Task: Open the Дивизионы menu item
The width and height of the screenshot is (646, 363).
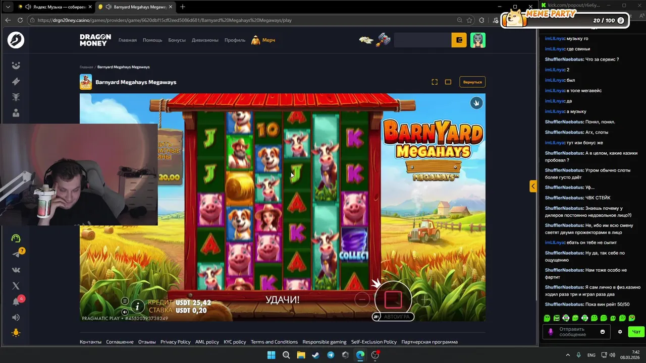Action: [205, 40]
